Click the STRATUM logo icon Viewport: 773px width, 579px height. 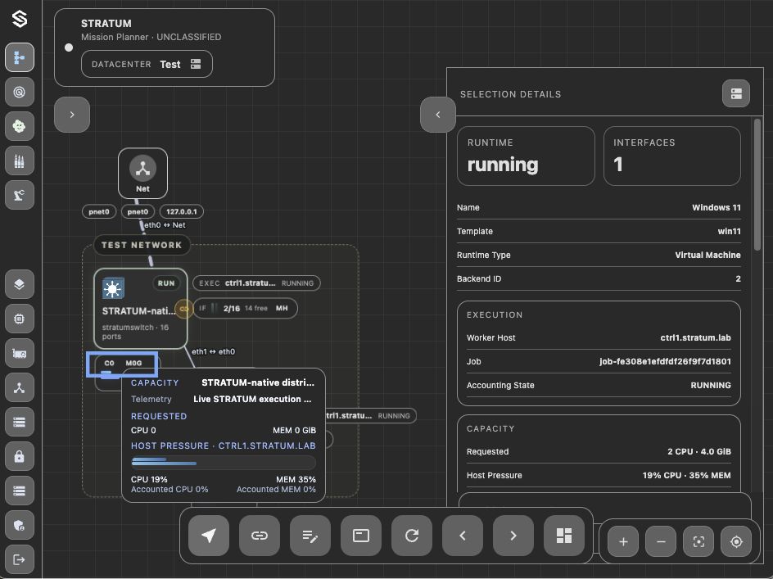20,19
